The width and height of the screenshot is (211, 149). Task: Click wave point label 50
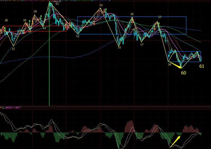(x=35, y=12)
